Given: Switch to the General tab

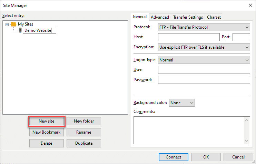Looking at the screenshot, I should [140, 17].
